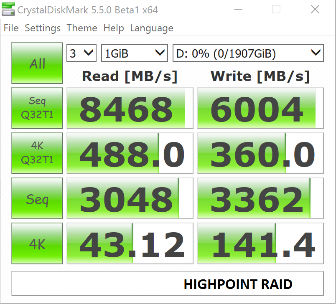Minimize the CrystalDiskMark window

coord(238,9)
